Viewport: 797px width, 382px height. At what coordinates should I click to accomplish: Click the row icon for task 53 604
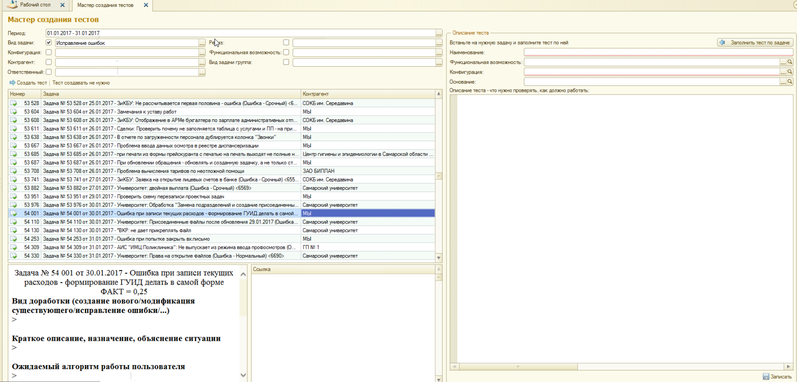click(14, 111)
